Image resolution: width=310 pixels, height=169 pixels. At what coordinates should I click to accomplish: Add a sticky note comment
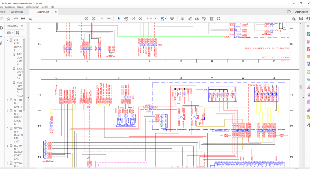pyautogui.click(x=182, y=19)
